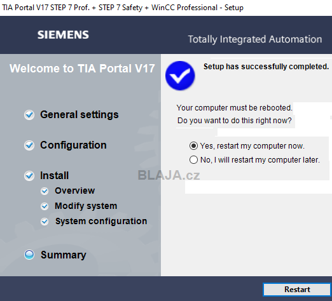Select the Overview substep
The height and width of the screenshot is (301, 332).
(x=74, y=191)
